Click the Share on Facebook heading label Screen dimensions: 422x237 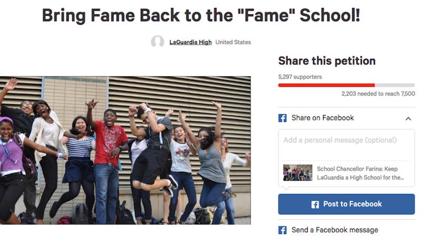click(x=322, y=117)
